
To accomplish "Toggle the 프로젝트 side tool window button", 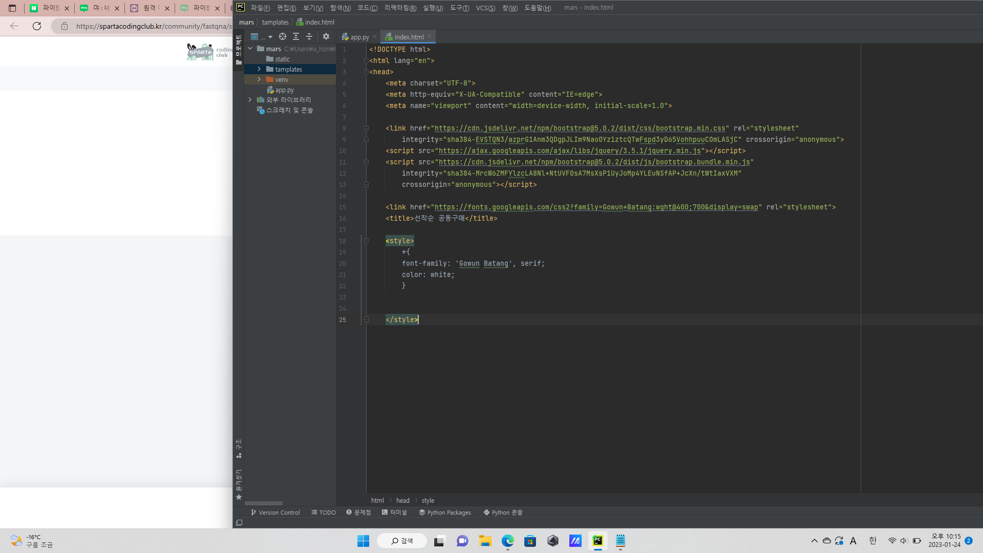I will [239, 50].
